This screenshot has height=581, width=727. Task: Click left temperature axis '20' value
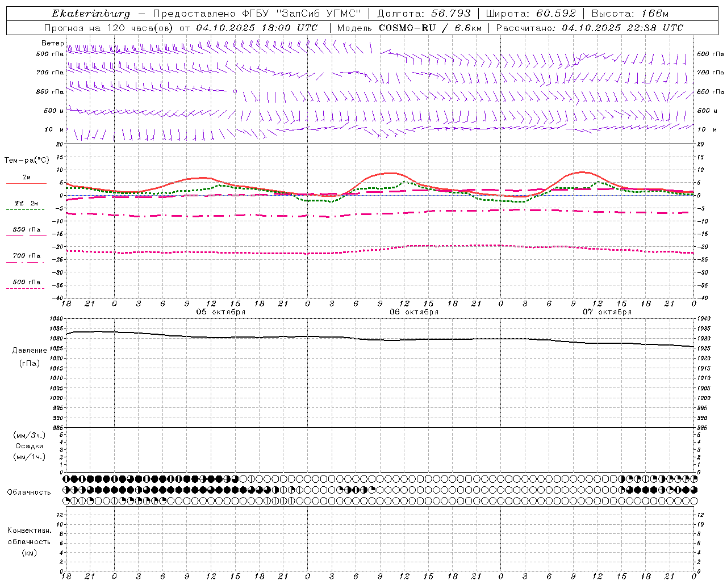pyautogui.click(x=60, y=144)
